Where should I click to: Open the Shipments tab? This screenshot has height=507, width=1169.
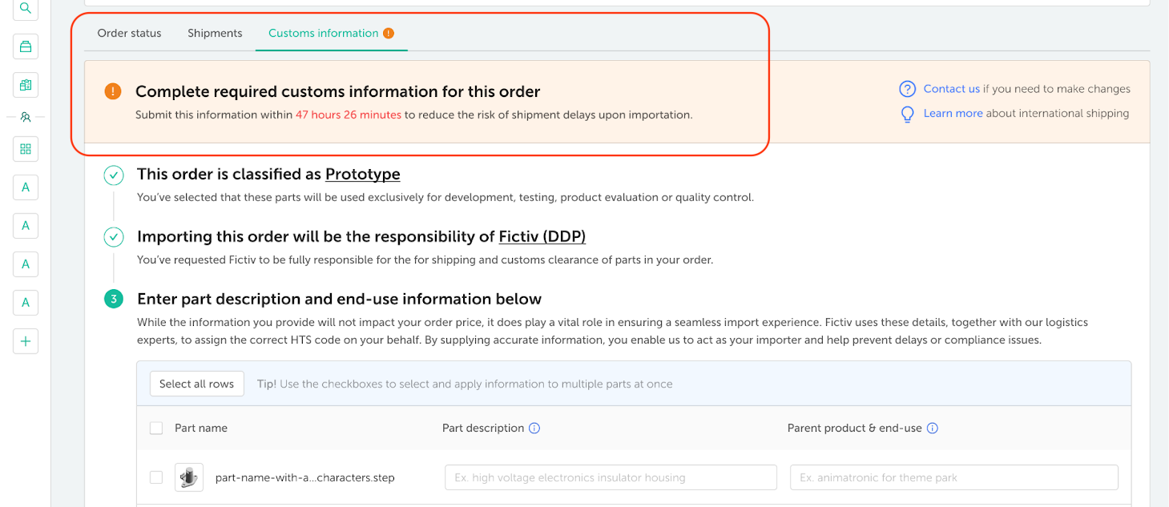[x=215, y=34]
